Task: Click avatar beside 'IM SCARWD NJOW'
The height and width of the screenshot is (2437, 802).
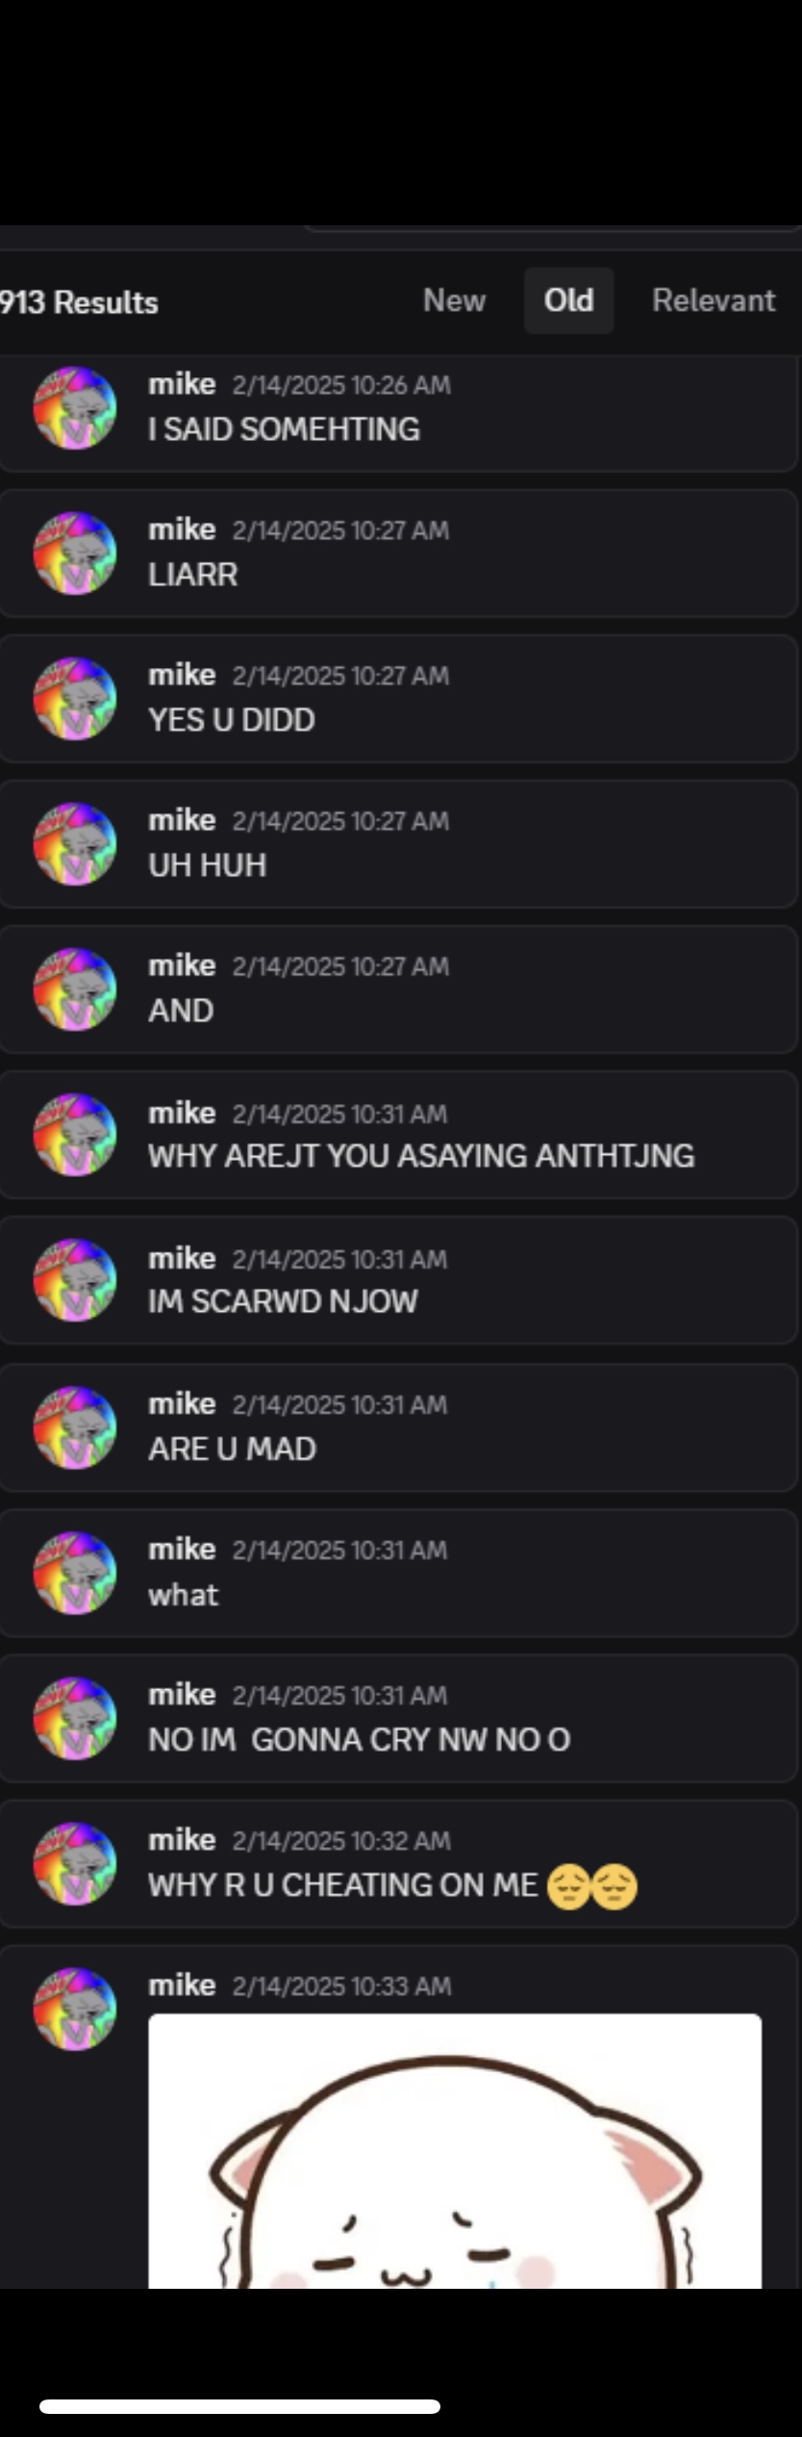Action: [x=75, y=1280]
